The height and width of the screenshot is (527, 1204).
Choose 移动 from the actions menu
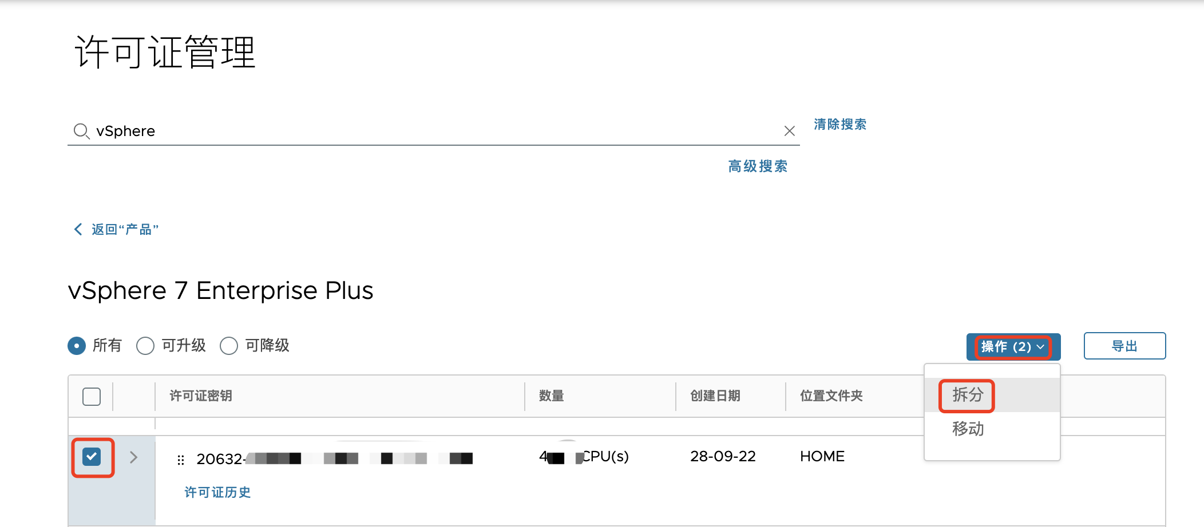[x=968, y=429]
